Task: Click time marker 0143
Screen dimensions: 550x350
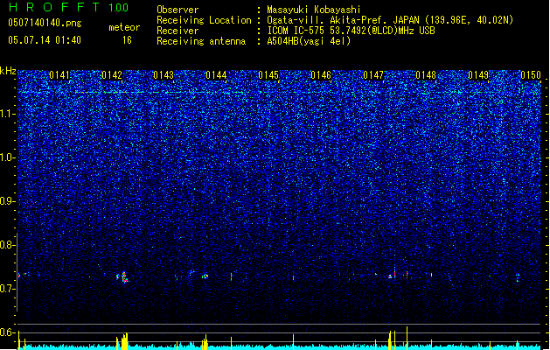Action: pos(164,75)
